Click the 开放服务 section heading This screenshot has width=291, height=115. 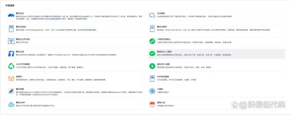10,5
